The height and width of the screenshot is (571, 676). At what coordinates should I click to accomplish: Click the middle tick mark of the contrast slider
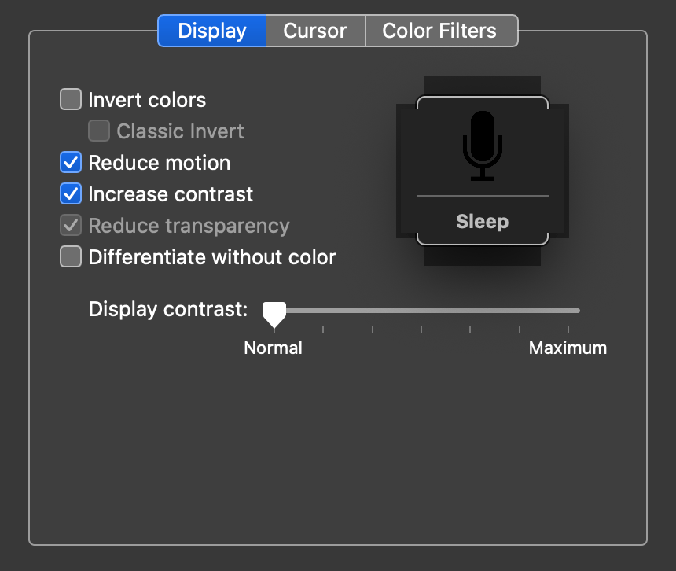[422, 330]
